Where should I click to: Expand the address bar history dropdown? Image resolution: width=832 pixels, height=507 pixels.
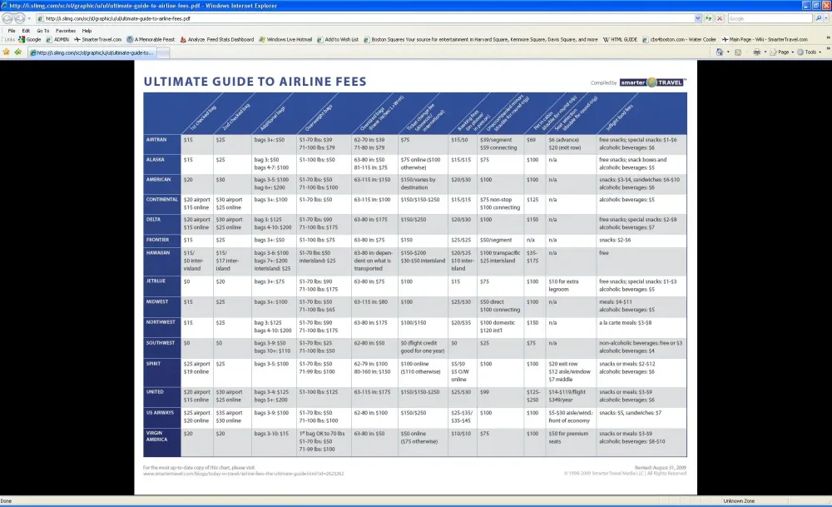click(697, 18)
